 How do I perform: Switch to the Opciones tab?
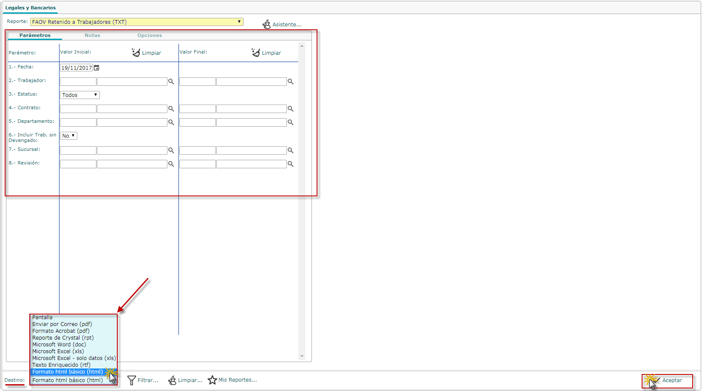click(x=150, y=35)
